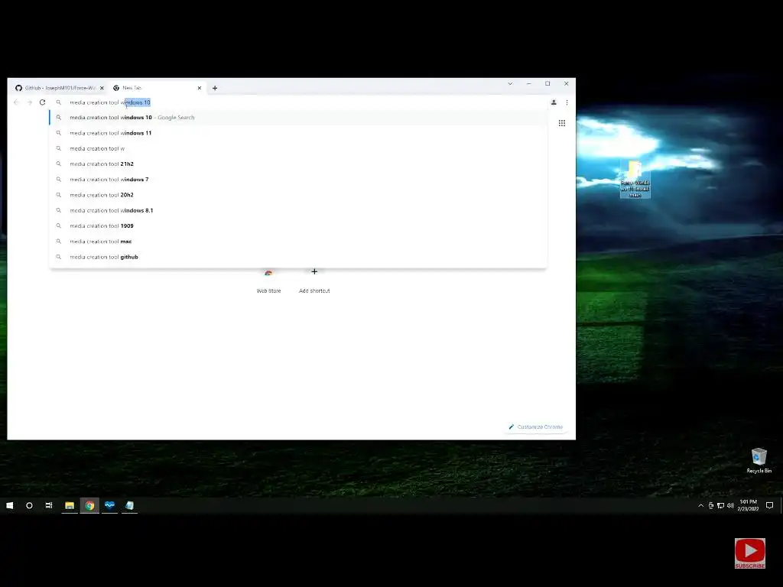
Task: Select Force-Windows-11-Install folder on desktop
Action: coord(635,179)
